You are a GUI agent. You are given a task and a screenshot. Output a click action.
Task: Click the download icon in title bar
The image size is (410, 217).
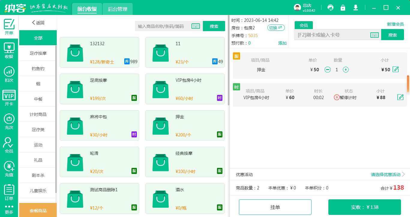(x=355, y=7)
